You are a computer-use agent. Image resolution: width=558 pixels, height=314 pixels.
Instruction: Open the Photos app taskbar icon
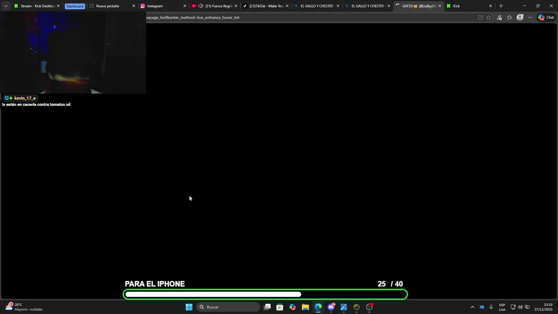click(x=344, y=307)
